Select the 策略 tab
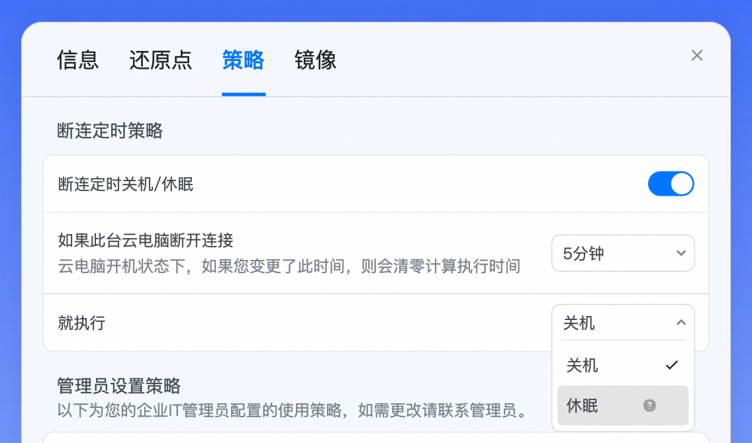 (243, 60)
